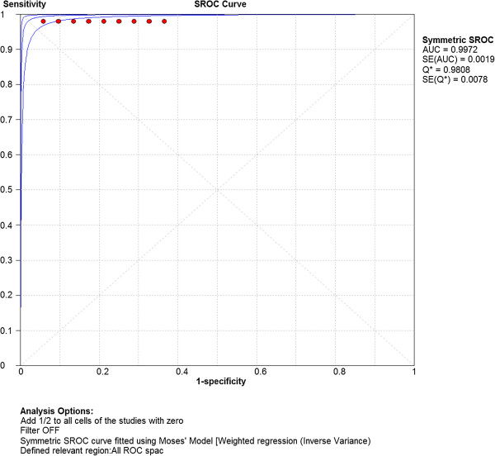This screenshot has width=495, height=456.
Task: Click the 'Analysis Options:' heading
Action: tap(57, 411)
